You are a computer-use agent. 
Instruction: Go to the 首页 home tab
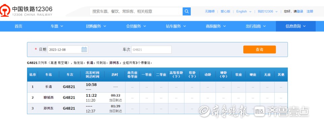click(x=19, y=26)
